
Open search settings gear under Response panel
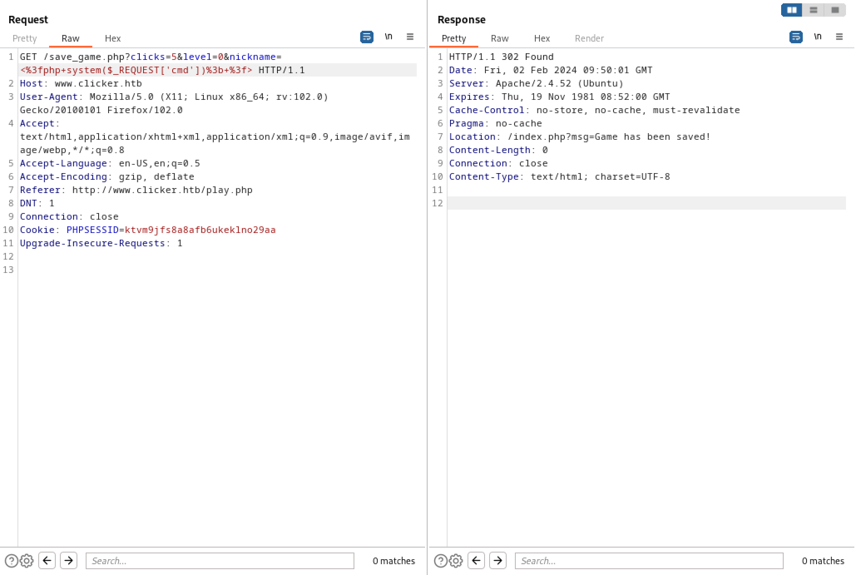[x=456, y=561]
